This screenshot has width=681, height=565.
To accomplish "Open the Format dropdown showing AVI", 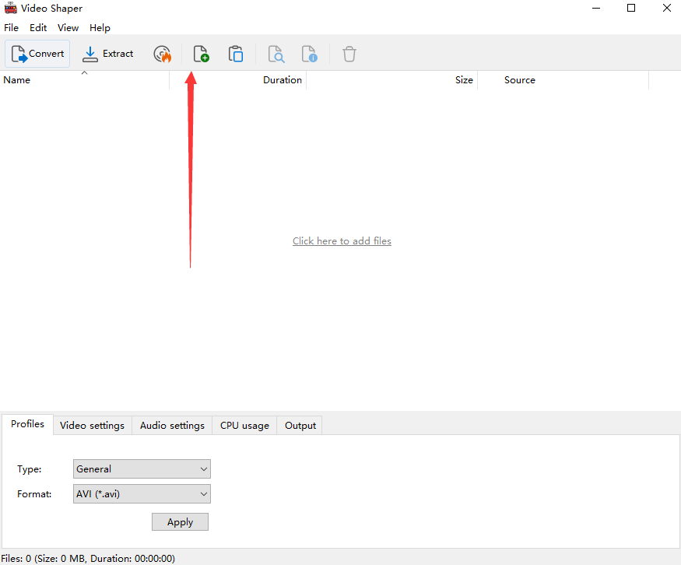I will [141, 493].
